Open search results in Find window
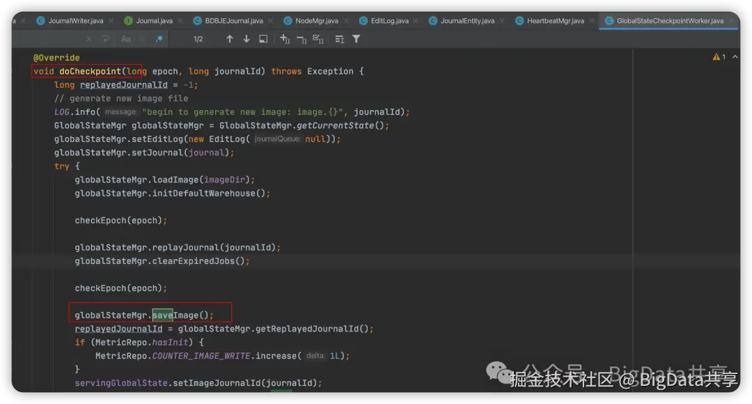 click(263, 39)
